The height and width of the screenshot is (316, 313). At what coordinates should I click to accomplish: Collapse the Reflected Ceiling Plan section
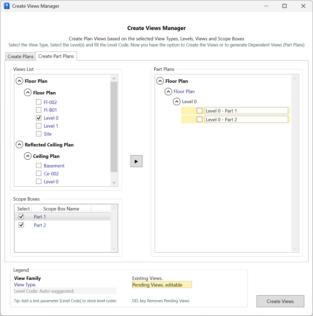[19, 144]
